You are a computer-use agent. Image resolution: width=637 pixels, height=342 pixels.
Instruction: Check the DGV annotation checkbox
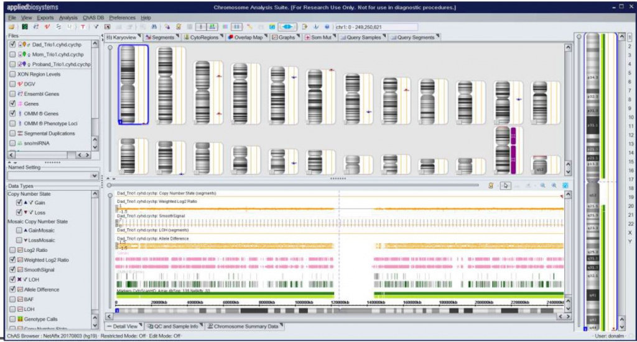point(13,84)
